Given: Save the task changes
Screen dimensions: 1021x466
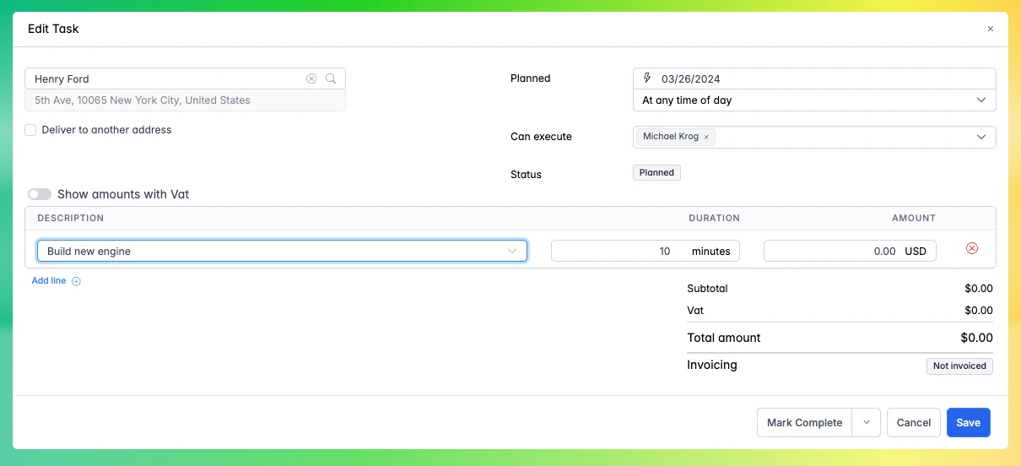Looking at the screenshot, I should 968,423.
